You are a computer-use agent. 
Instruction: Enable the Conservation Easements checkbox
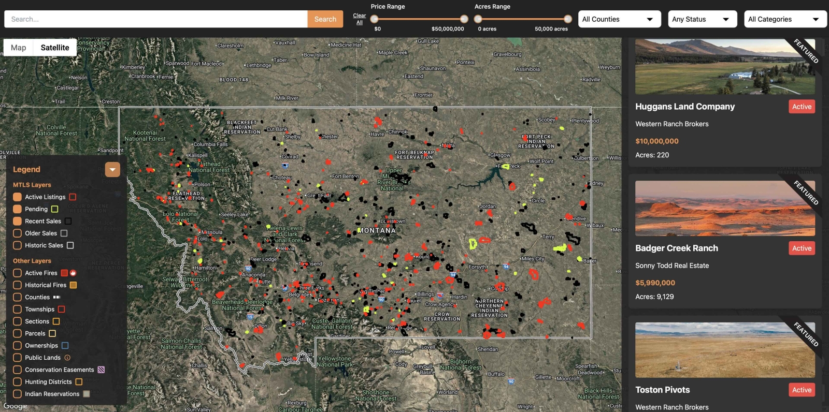[x=17, y=370]
